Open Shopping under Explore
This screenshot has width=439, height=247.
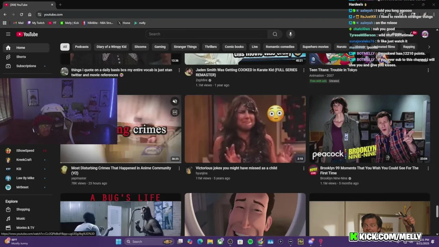pos(26,209)
